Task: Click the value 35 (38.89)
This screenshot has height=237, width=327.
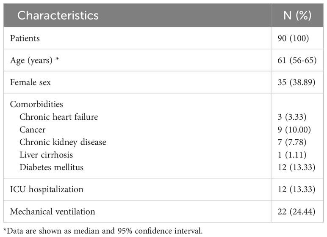Action: 297,82
